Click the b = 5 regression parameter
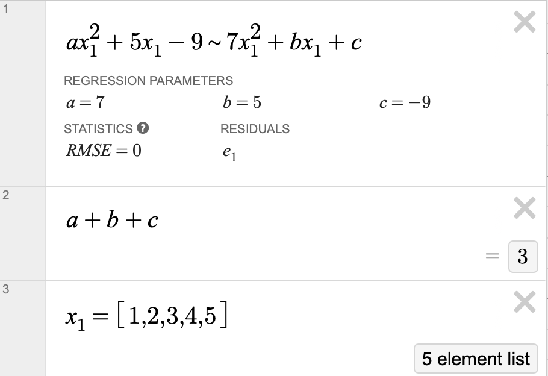Viewport: 548px width, 376px height. tap(242, 102)
